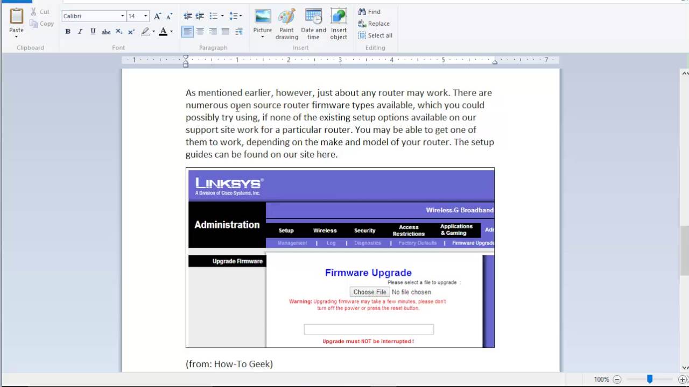Decrease the paragraph indent

pos(187,16)
